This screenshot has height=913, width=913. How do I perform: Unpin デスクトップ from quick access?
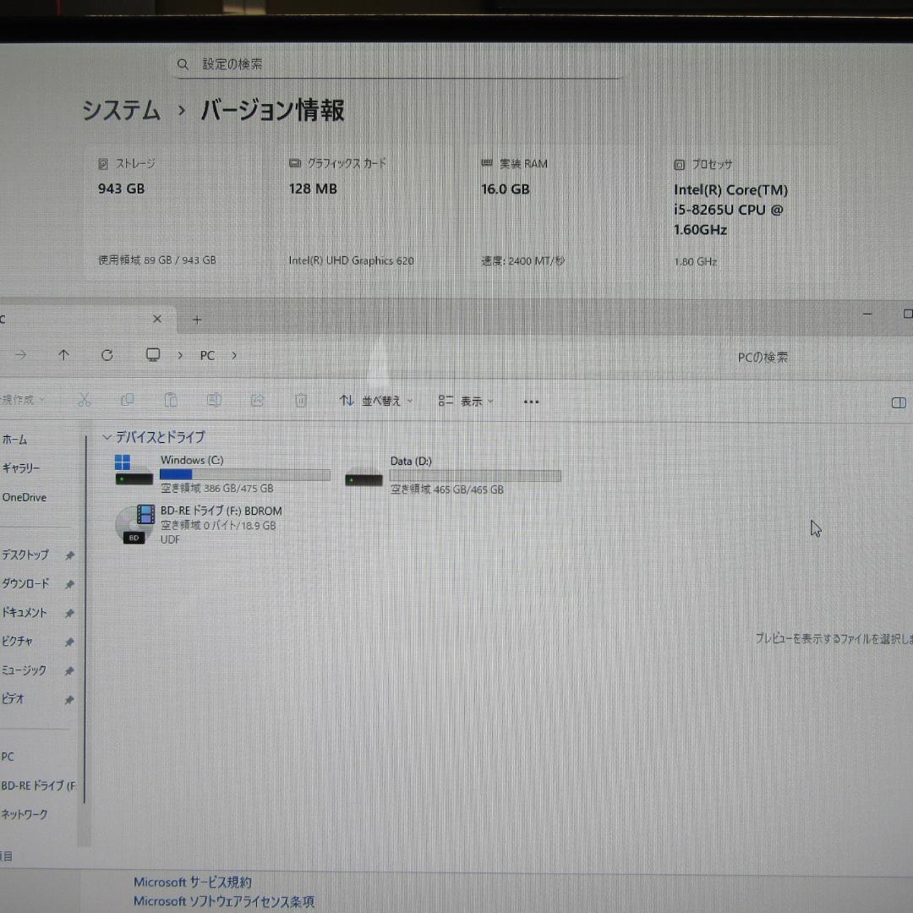click(x=70, y=555)
